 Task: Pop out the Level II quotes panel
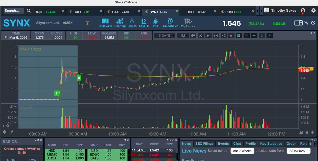[125, 140]
